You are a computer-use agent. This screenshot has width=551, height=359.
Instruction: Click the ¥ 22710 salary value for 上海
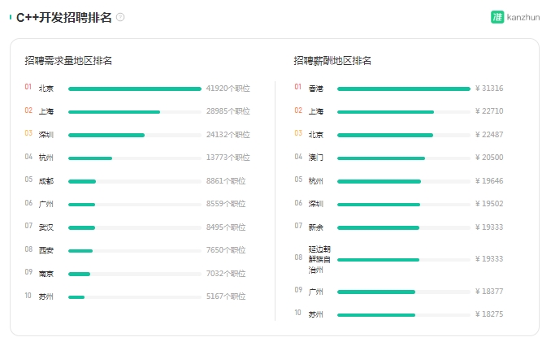point(489,111)
